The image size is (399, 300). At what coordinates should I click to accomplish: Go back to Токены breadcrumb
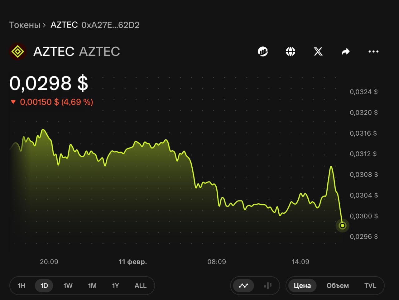25,25
